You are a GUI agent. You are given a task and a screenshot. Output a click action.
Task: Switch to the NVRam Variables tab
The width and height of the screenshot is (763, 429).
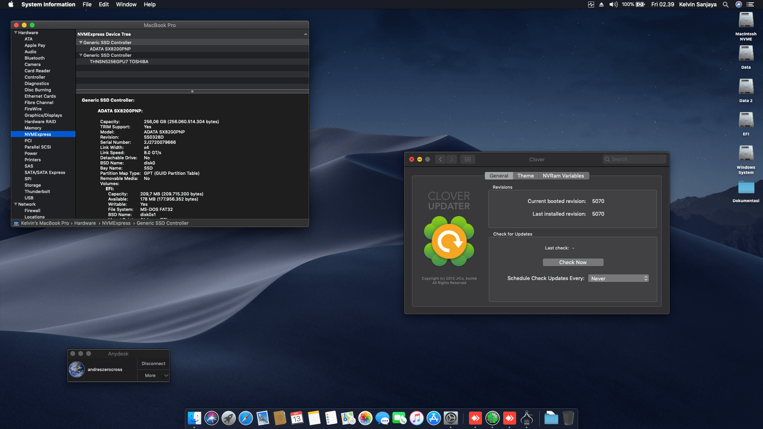[x=563, y=176]
